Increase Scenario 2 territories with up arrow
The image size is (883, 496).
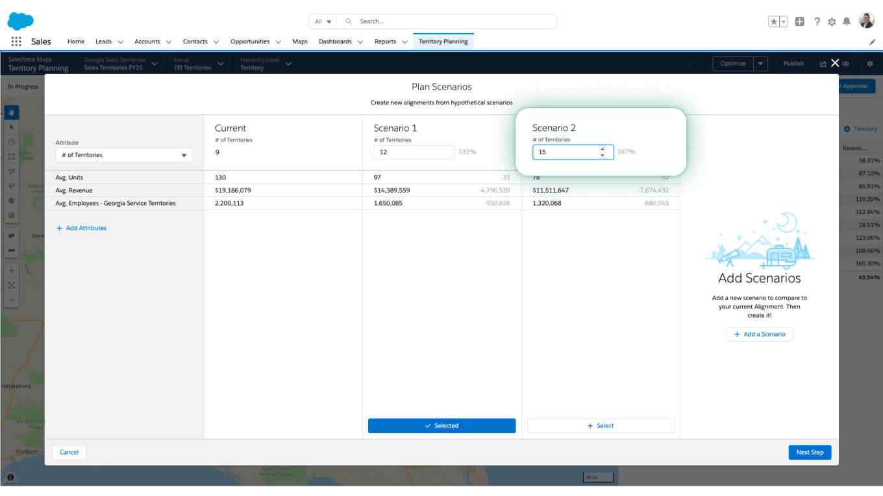pos(603,148)
